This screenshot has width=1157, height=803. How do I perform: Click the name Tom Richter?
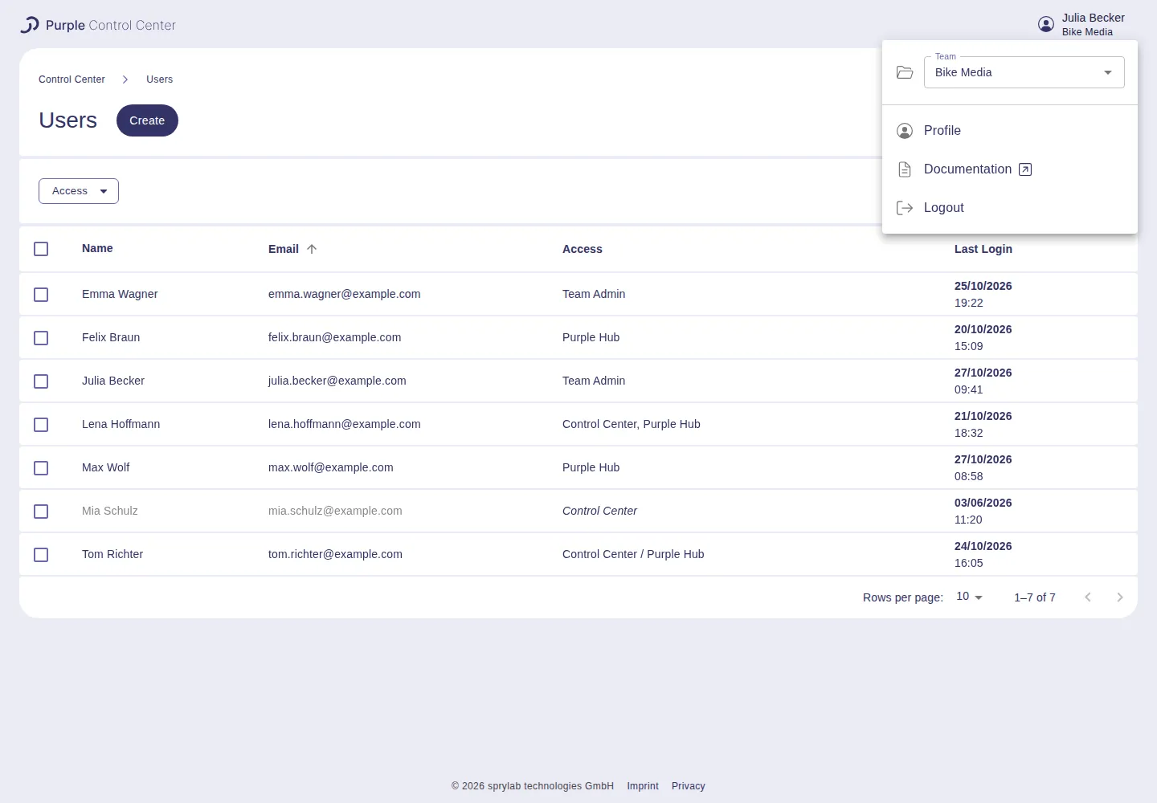[x=112, y=554]
